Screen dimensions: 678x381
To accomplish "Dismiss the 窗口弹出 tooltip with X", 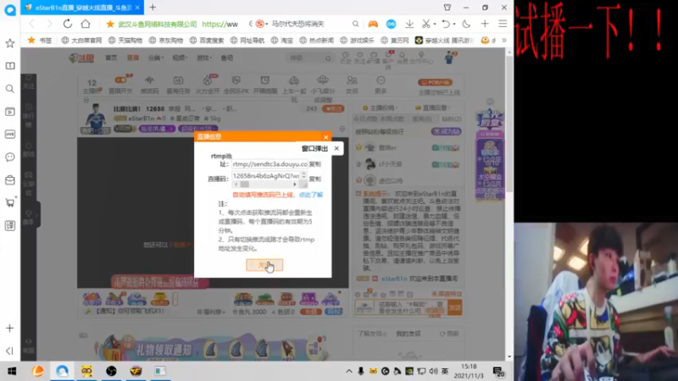I will [336, 148].
